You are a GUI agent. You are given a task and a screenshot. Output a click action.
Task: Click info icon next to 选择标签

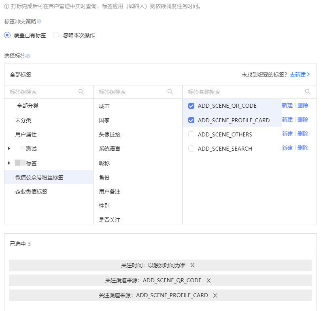[28, 56]
